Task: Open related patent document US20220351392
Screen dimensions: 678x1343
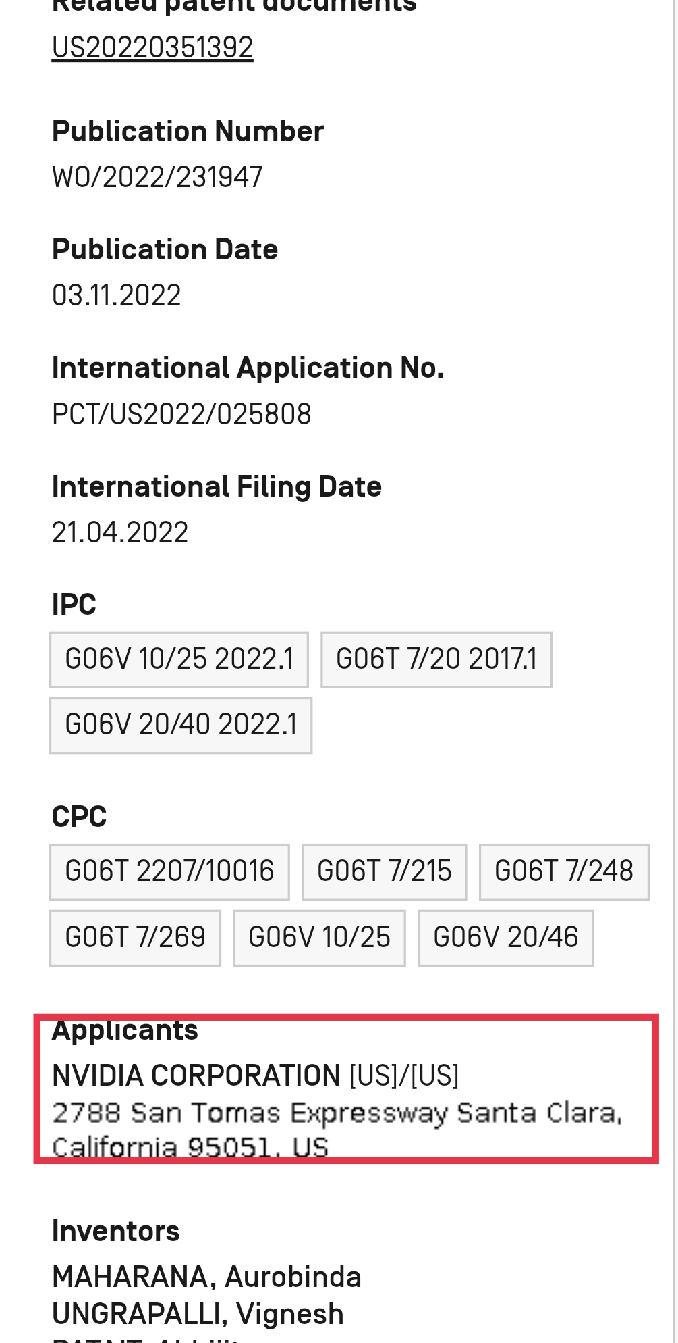Action: (x=152, y=47)
